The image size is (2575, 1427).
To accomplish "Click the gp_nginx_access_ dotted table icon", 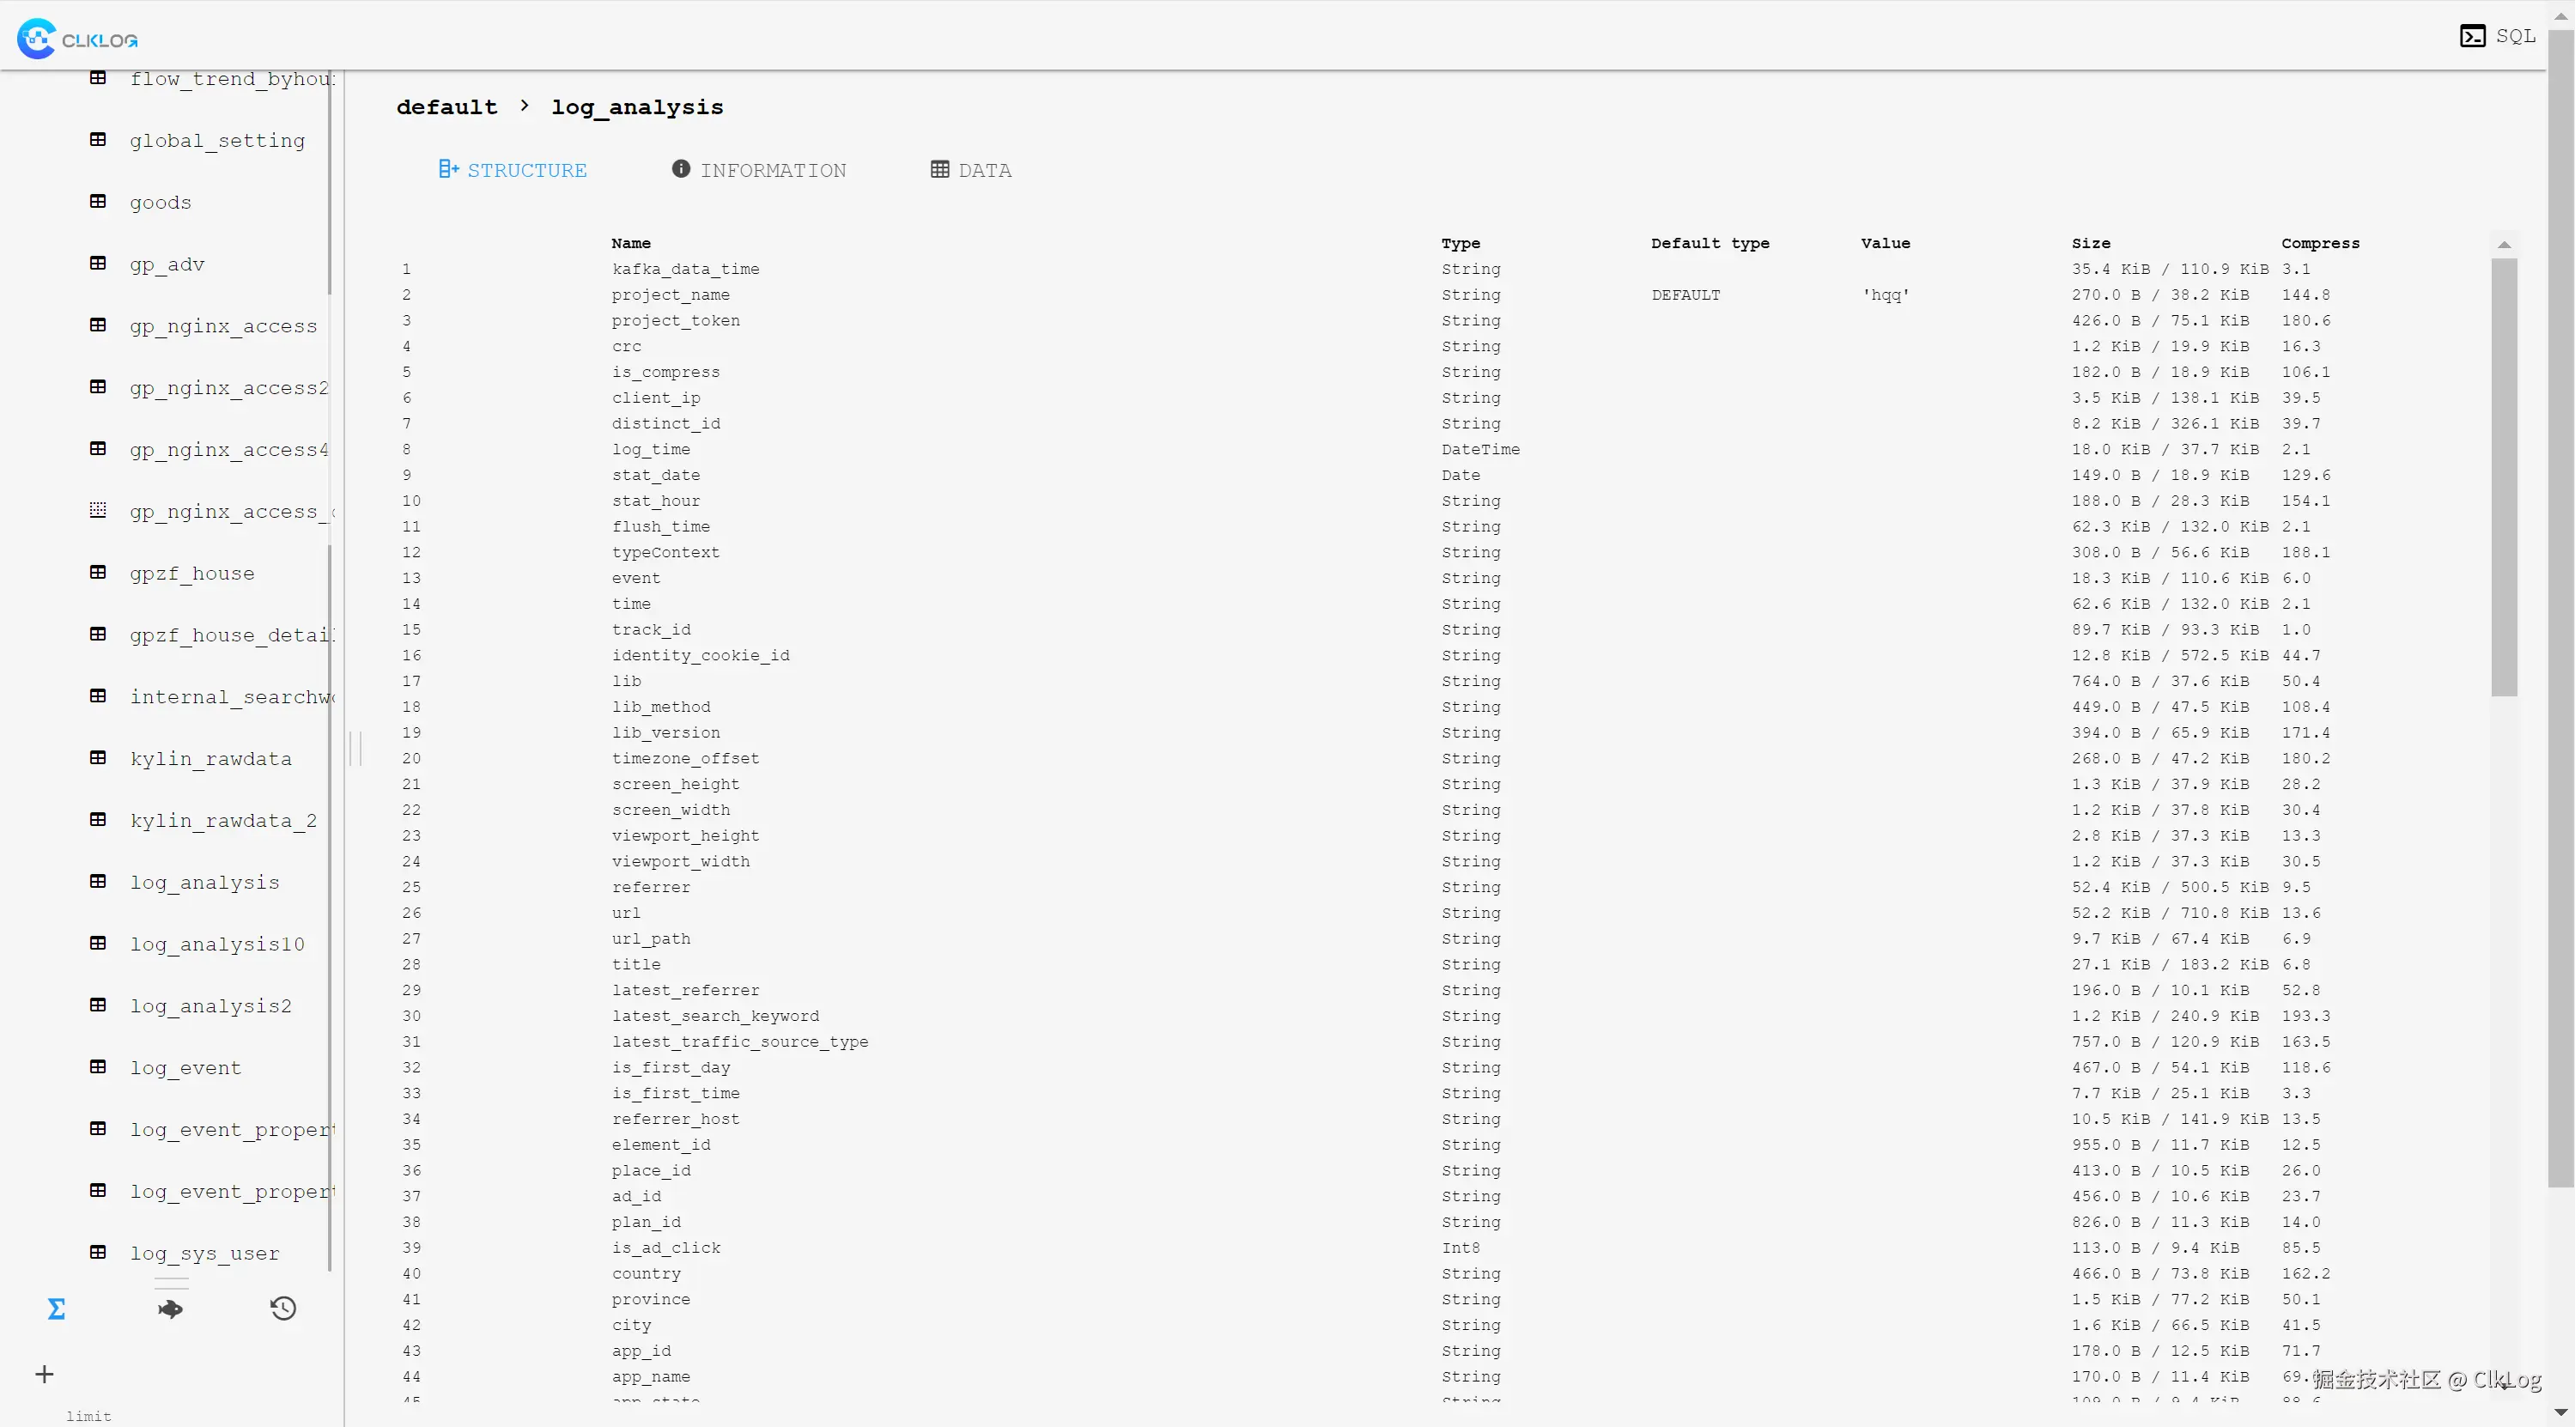I will [x=98, y=511].
